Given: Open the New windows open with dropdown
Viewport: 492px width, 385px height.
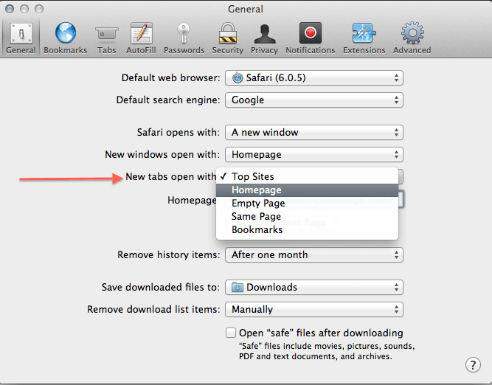Looking at the screenshot, I should [x=314, y=155].
